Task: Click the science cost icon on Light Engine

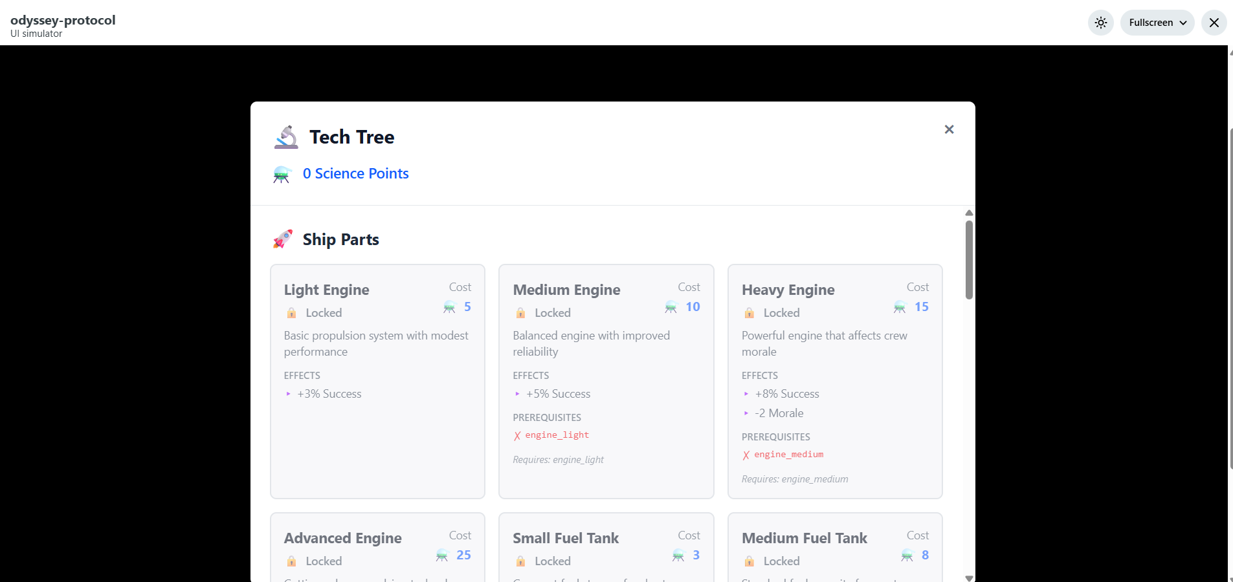Action: pyautogui.click(x=449, y=307)
